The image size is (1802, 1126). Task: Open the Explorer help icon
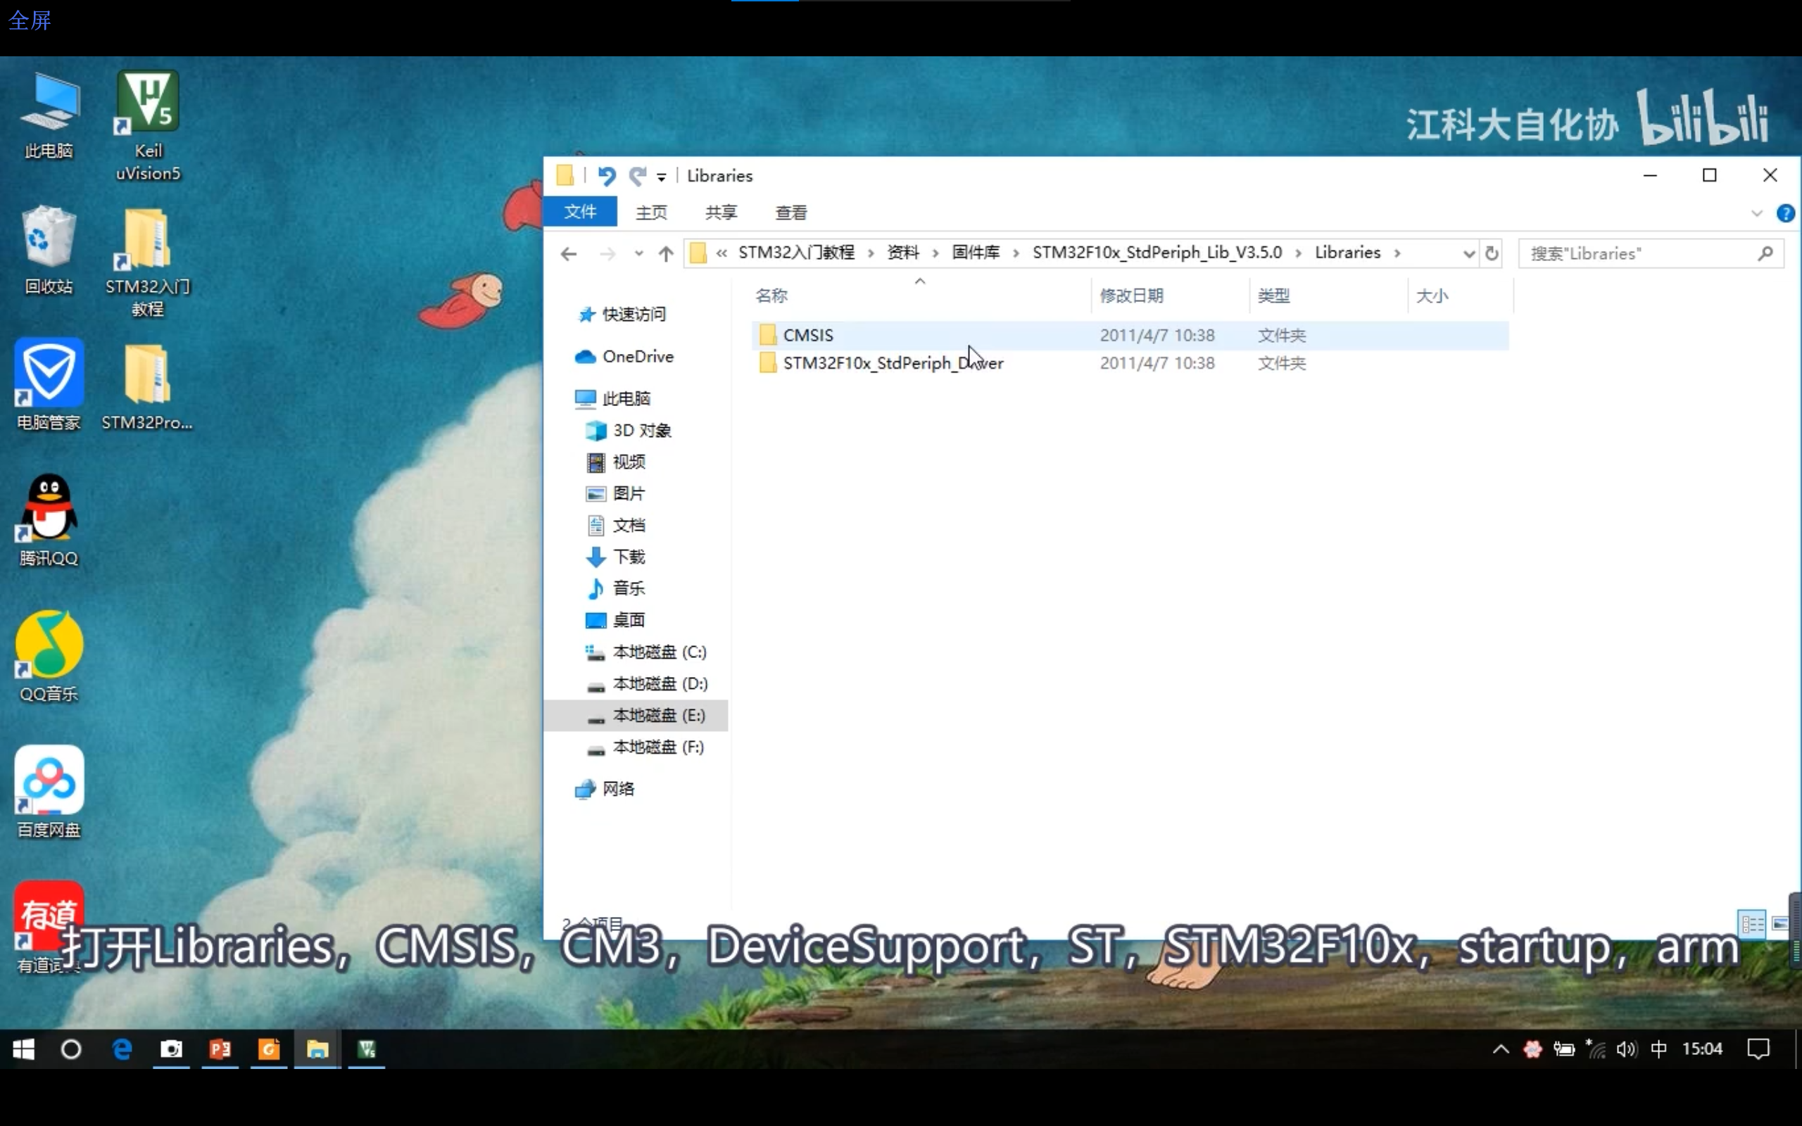click(1784, 214)
